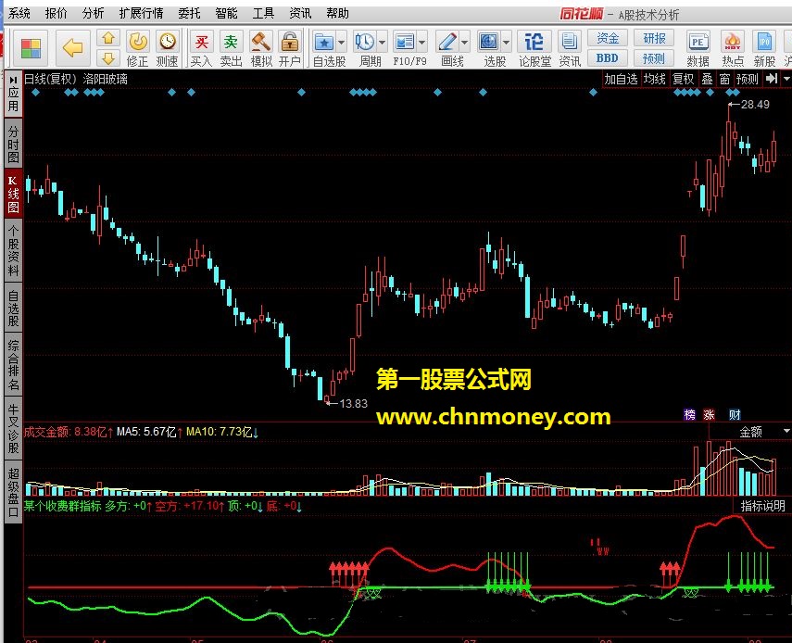The height and width of the screenshot is (643, 792).
Task: Switch to the 应用 sidebar tab
Action: 13,94
